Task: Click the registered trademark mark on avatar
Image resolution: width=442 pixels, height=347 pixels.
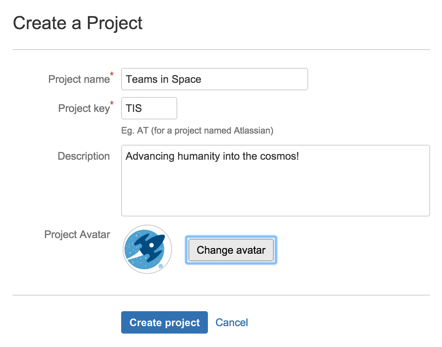Action: [x=161, y=266]
